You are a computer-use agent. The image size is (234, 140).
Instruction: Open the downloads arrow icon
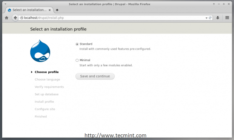click(218, 18)
